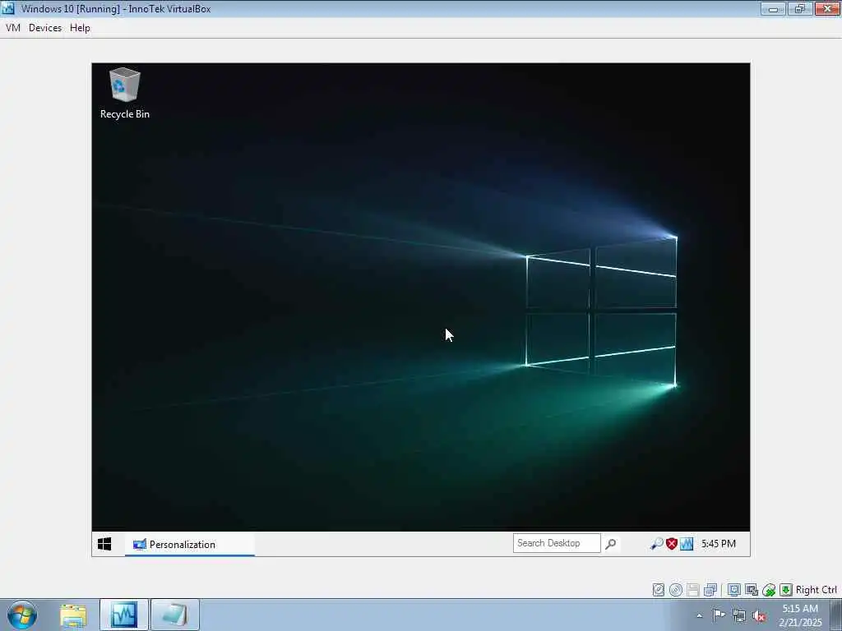Click the virtual display indicator icon
The image size is (842, 631).
click(734, 590)
